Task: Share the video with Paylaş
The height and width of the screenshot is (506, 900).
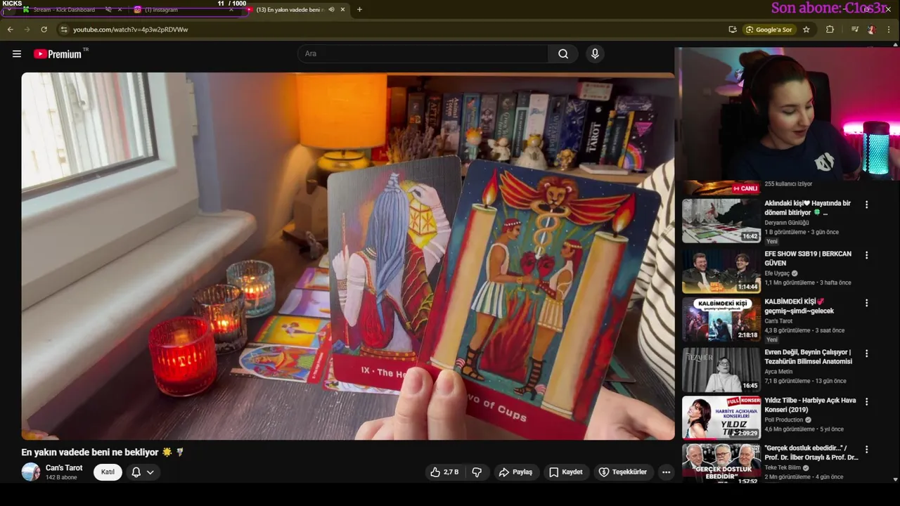Action: pyautogui.click(x=515, y=472)
